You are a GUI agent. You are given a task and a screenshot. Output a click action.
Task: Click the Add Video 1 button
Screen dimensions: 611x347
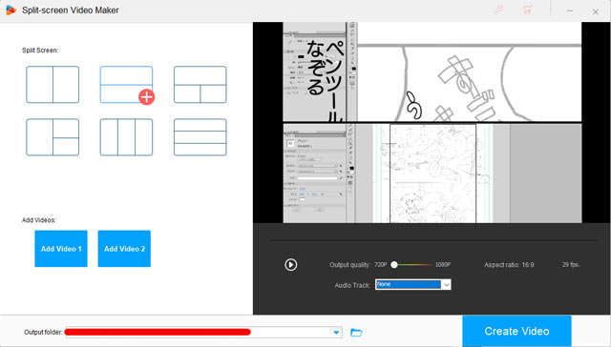pos(61,249)
